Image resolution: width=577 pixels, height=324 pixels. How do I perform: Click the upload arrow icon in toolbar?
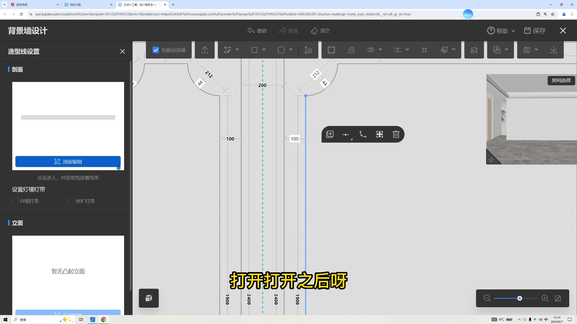[x=205, y=50]
